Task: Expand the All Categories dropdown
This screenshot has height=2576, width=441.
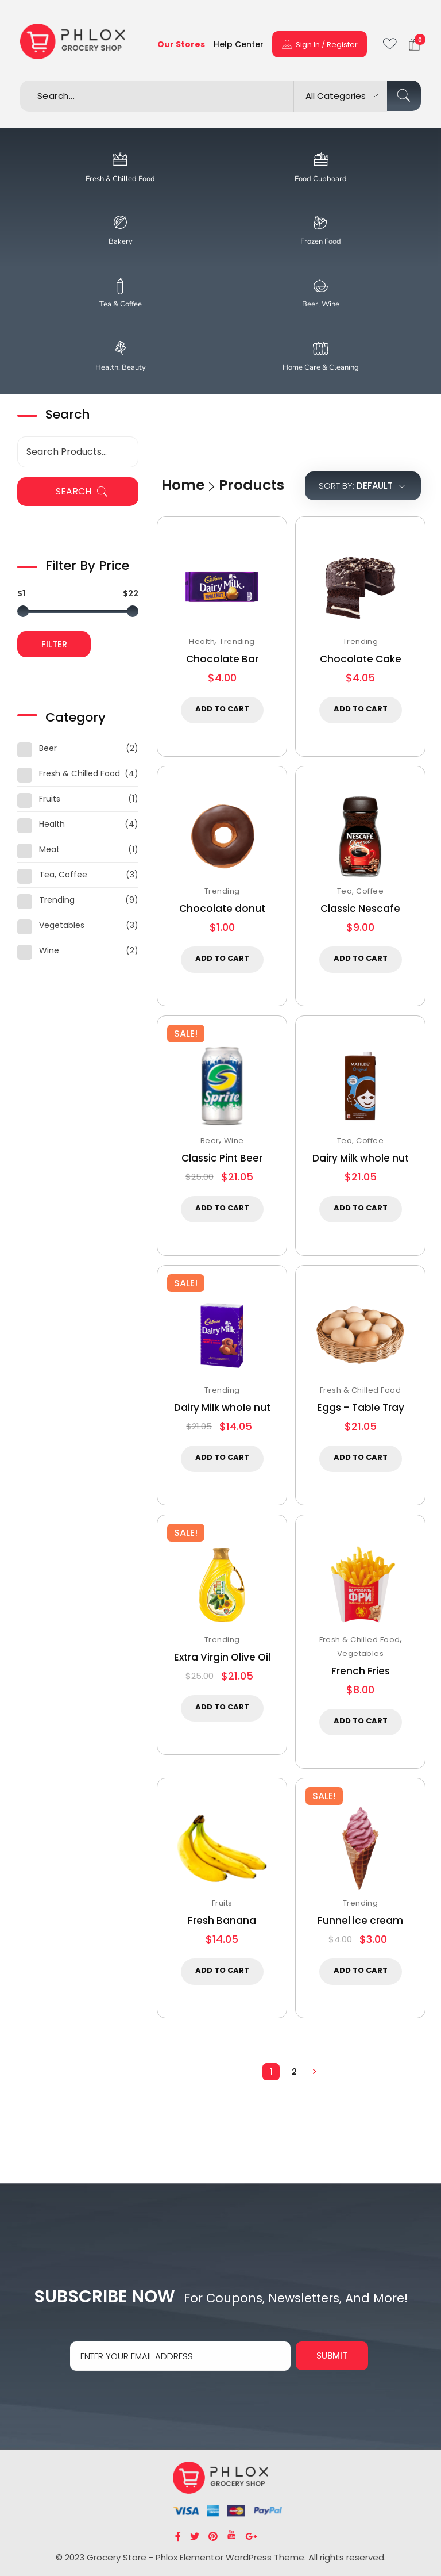Action: click(341, 96)
